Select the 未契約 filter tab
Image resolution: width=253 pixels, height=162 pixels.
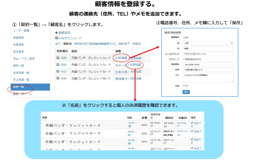coord(137,44)
